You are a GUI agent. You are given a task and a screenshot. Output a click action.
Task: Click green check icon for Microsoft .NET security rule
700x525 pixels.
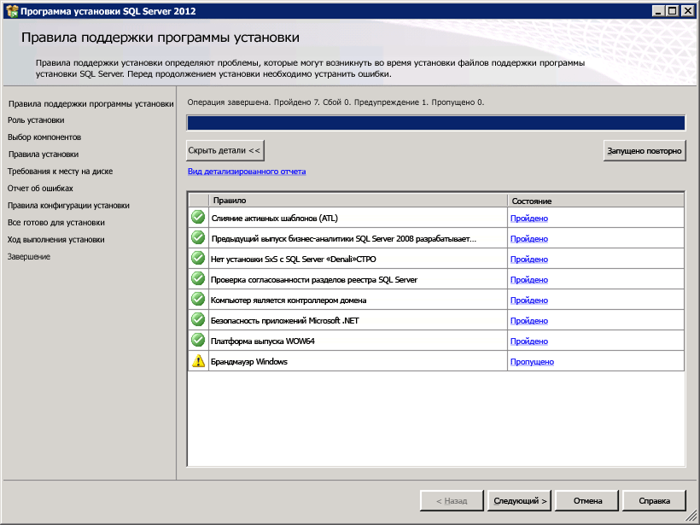[x=198, y=320]
